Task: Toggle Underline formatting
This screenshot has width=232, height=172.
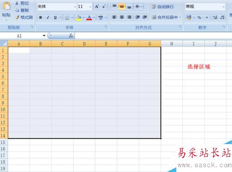Action: pyautogui.click(x=55, y=17)
